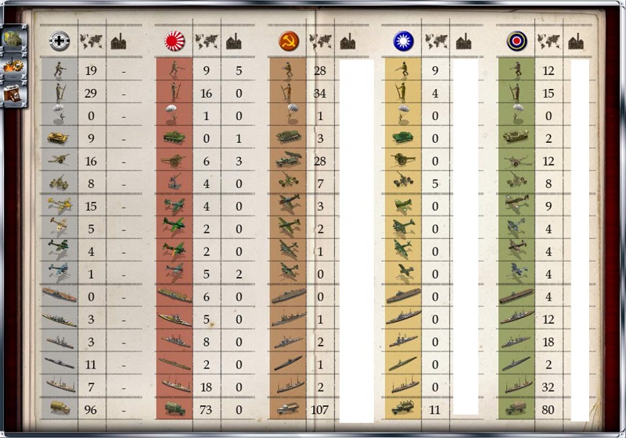Click the factory icon in the Japanese header
Screen dimensions: 626x438
[234, 41]
